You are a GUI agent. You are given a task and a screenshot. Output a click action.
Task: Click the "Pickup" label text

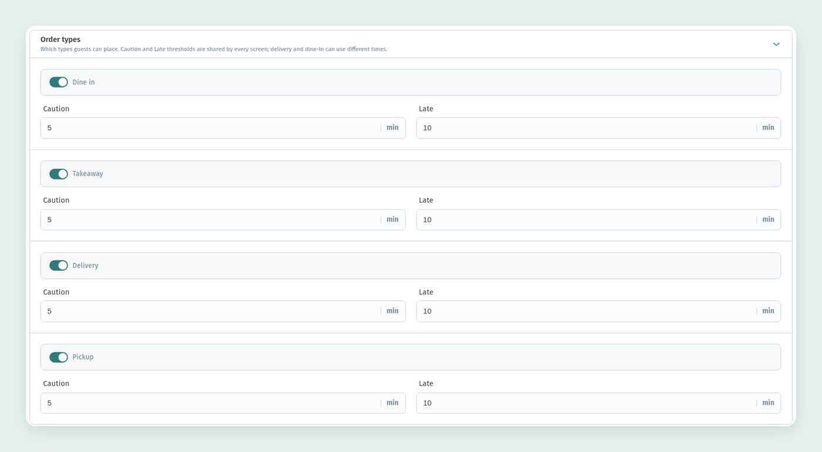pyautogui.click(x=83, y=357)
